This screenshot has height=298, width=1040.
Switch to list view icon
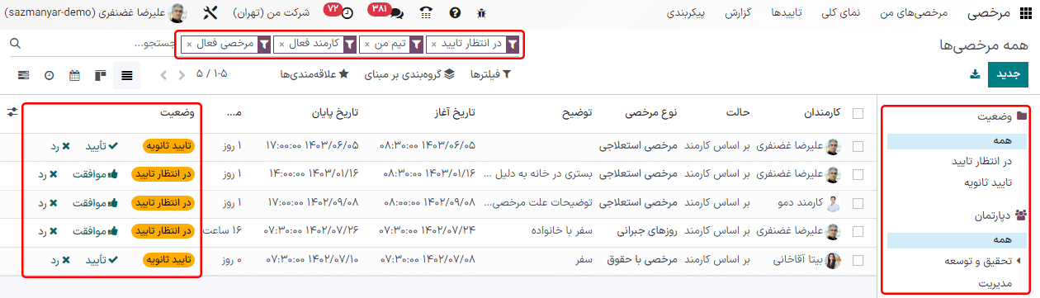tap(127, 75)
